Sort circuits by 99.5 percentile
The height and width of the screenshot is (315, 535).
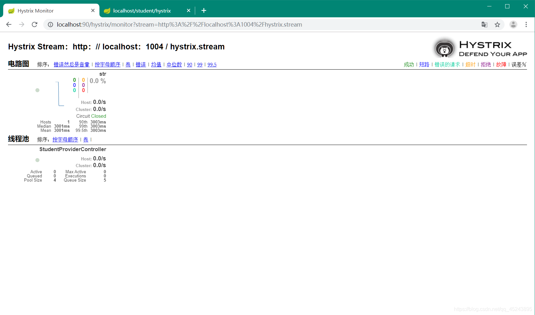[x=212, y=64]
